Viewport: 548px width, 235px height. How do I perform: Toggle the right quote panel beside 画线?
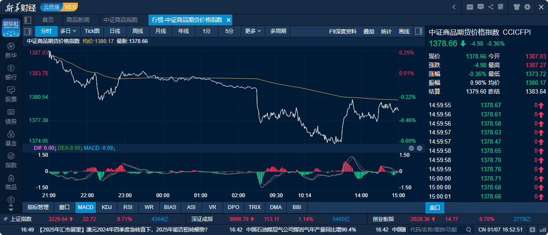tap(419, 31)
